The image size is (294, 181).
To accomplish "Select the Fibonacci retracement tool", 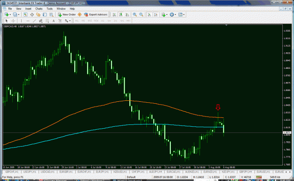I will point(47,21).
